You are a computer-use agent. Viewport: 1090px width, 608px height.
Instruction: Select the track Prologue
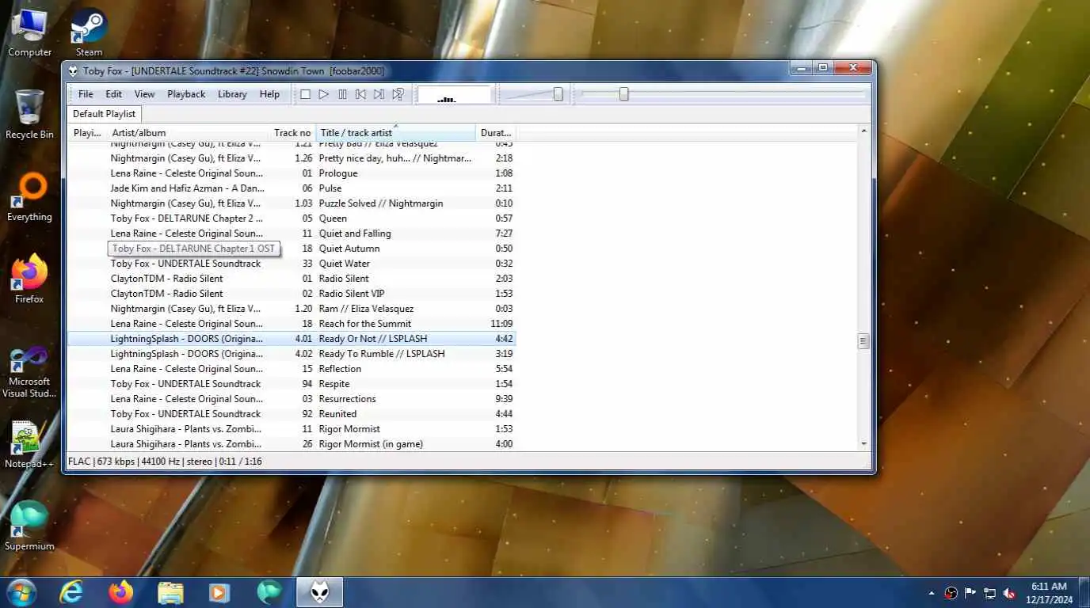point(292,173)
